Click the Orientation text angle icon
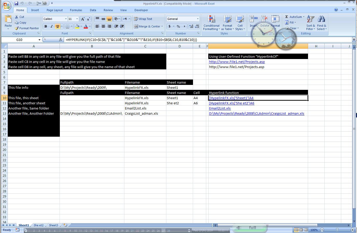Screen dimensions: 357x233 [116, 19]
